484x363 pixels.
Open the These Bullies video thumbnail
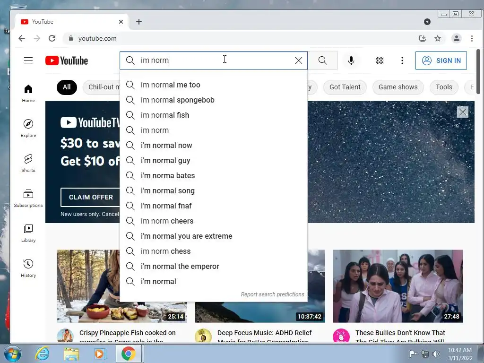click(x=398, y=286)
